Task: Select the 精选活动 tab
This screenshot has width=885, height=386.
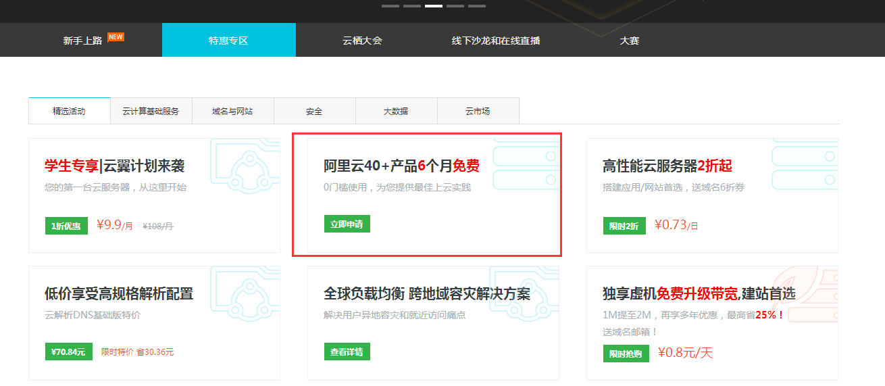Action: click(69, 111)
